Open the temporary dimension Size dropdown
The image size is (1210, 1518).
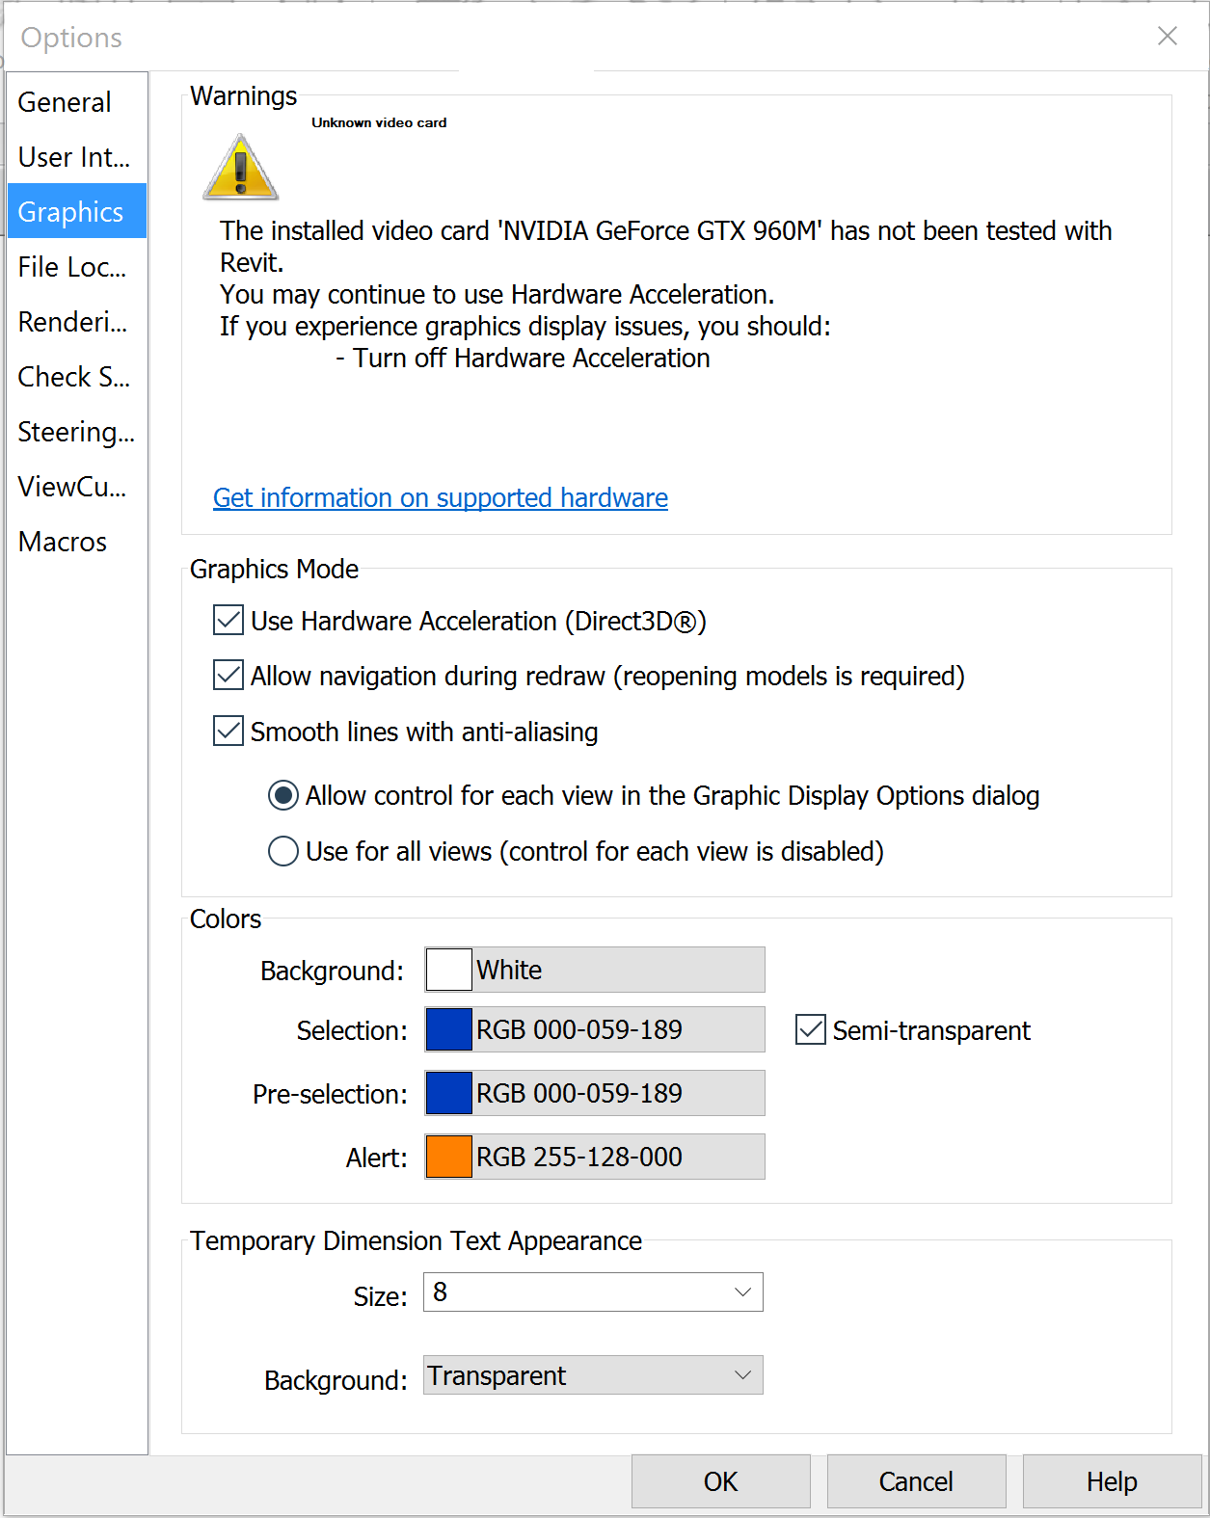(740, 1292)
